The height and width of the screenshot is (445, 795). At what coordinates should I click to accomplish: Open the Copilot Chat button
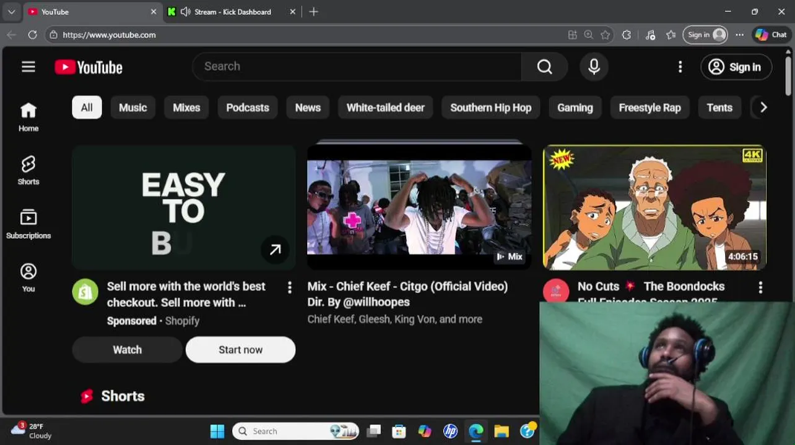click(x=771, y=35)
